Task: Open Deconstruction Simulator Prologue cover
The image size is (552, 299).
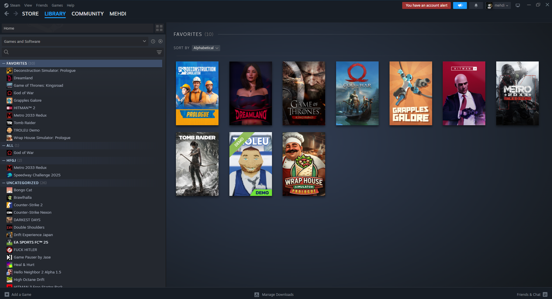Action: click(x=197, y=93)
